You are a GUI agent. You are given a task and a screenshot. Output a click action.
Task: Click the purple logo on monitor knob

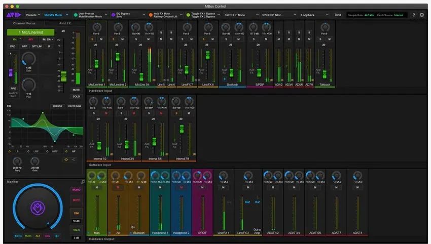click(x=38, y=208)
